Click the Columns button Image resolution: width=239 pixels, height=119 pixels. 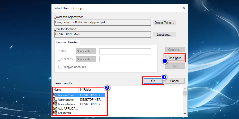point(175,50)
